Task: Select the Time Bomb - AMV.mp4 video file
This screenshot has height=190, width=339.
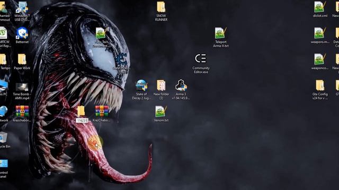Action: point(22,87)
